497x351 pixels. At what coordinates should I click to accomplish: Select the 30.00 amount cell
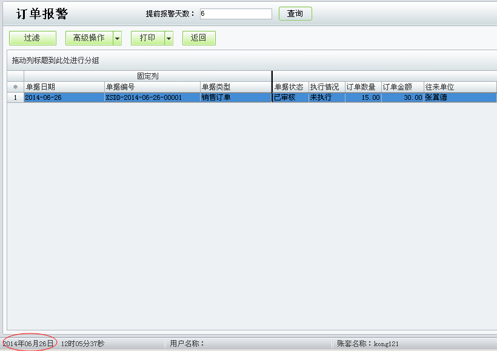pos(402,97)
